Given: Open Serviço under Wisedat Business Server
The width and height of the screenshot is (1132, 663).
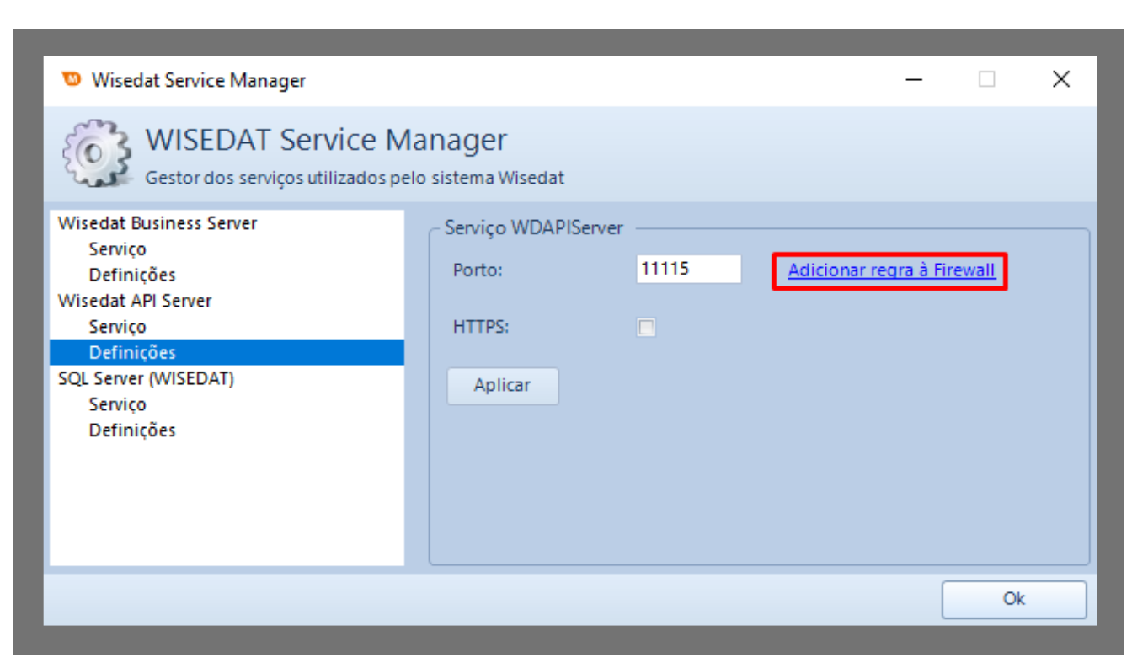Looking at the screenshot, I should pos(117,249).
